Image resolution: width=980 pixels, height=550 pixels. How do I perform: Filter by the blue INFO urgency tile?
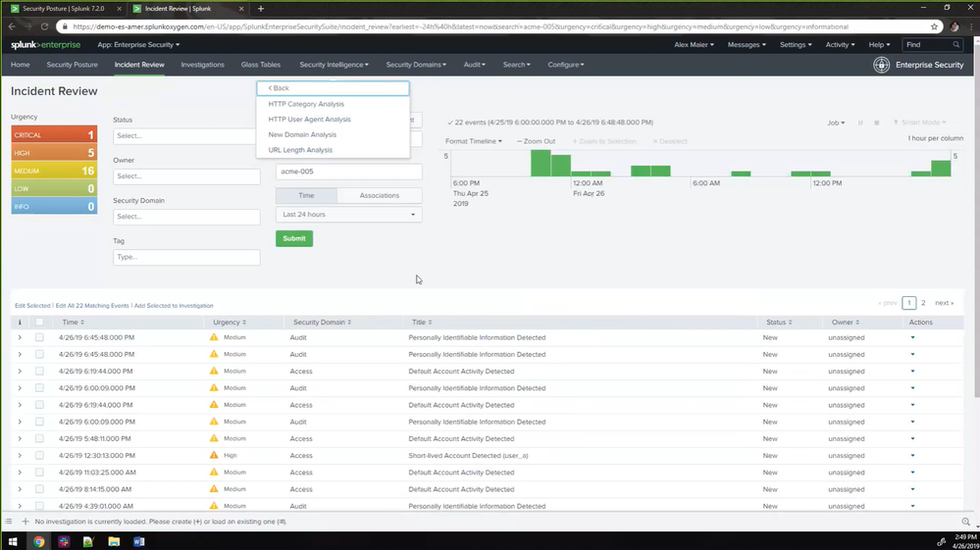point(54,206)
